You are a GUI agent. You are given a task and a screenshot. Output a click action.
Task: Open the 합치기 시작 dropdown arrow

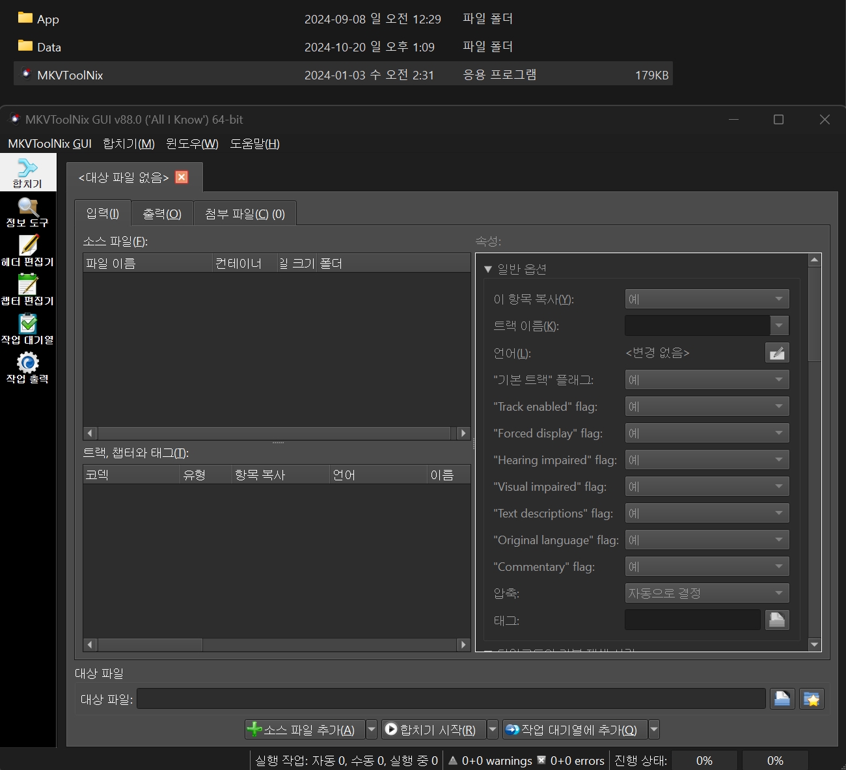click(493, 730)
